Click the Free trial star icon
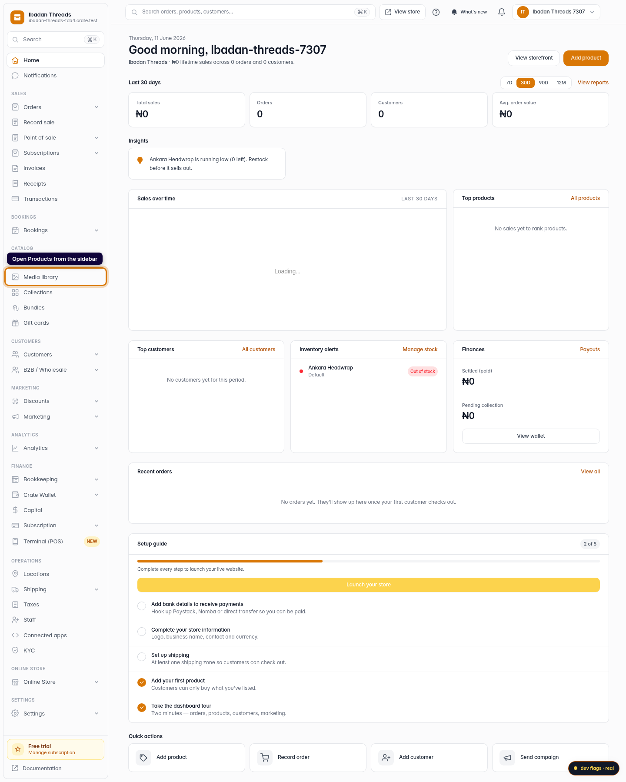The width and height of the screenshot is (626, 782). [x=18, y=749]
